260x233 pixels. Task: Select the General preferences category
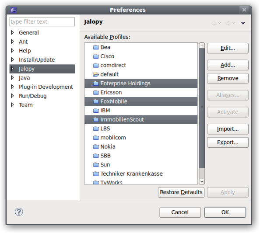coord(29,33)
